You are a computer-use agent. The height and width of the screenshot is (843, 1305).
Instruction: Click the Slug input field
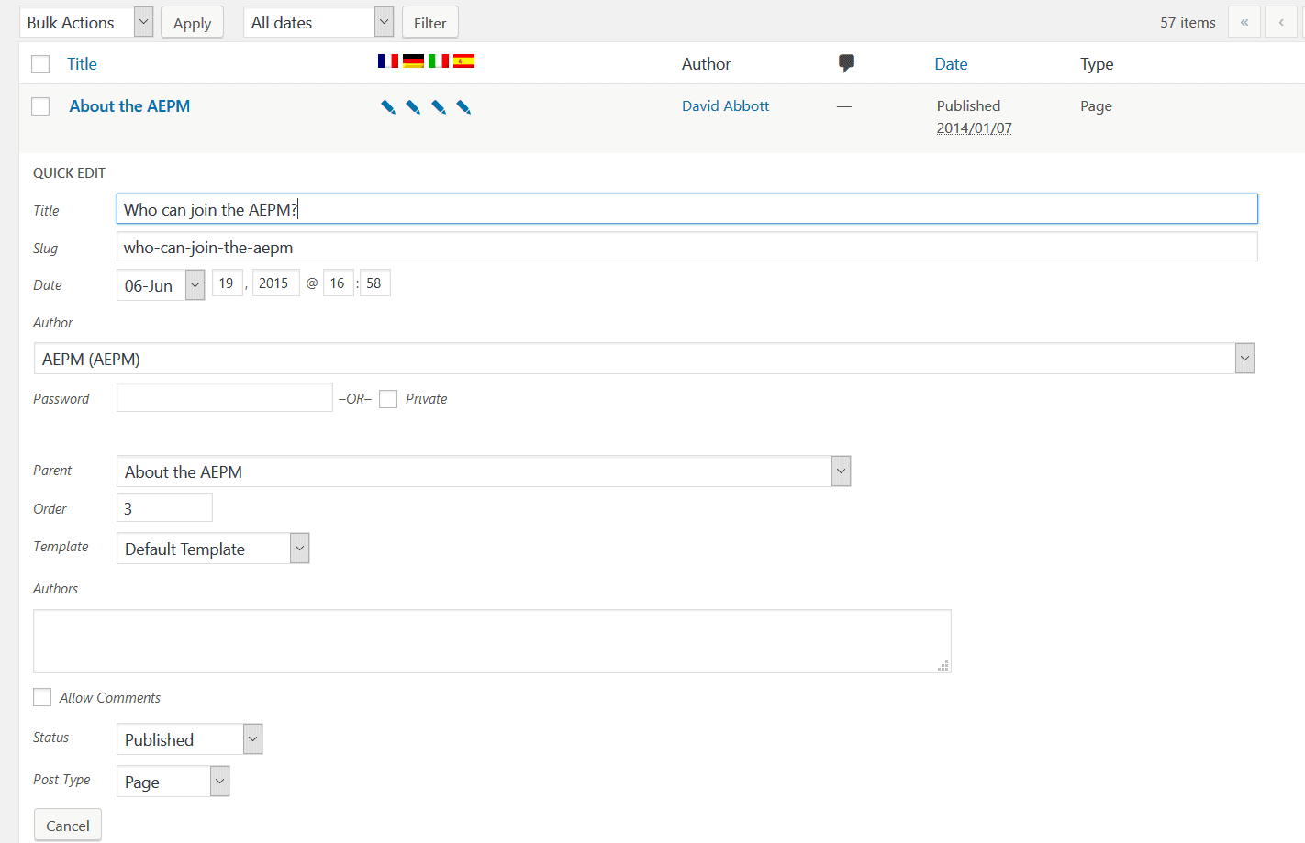point(686,247)
